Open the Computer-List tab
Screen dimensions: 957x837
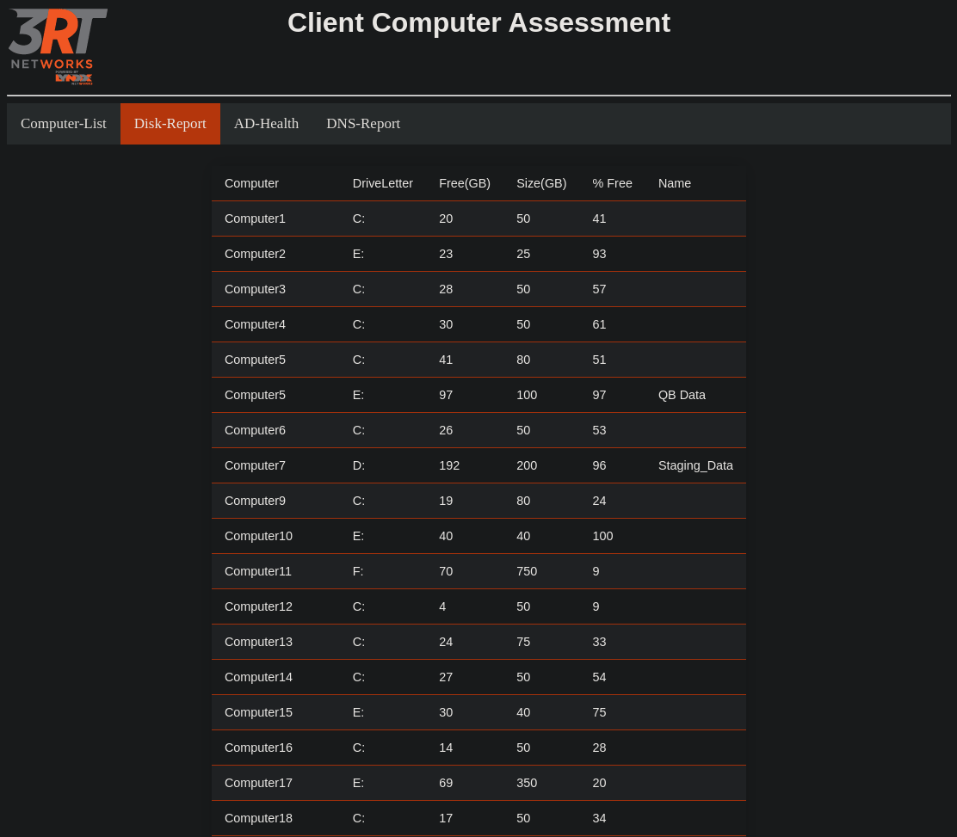64,124
